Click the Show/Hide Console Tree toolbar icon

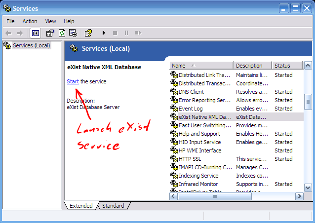tap(35, 33)
